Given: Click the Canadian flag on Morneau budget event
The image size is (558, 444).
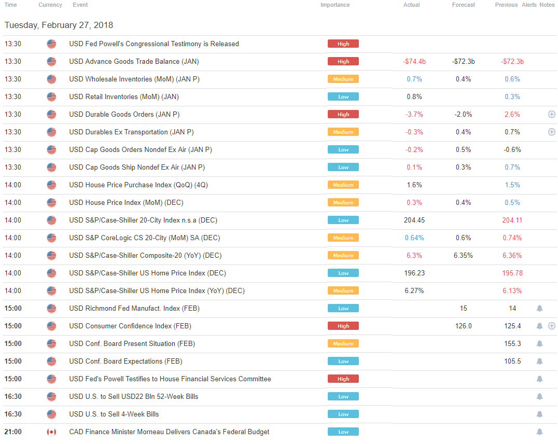Looking at the screenshot, I should point(51,432).
